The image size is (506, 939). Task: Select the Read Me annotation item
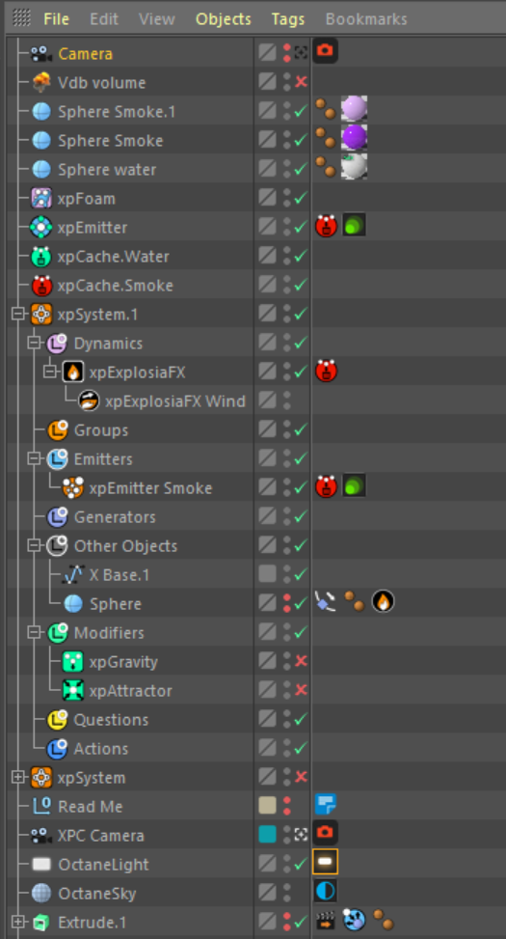click(x=90, y=807)
